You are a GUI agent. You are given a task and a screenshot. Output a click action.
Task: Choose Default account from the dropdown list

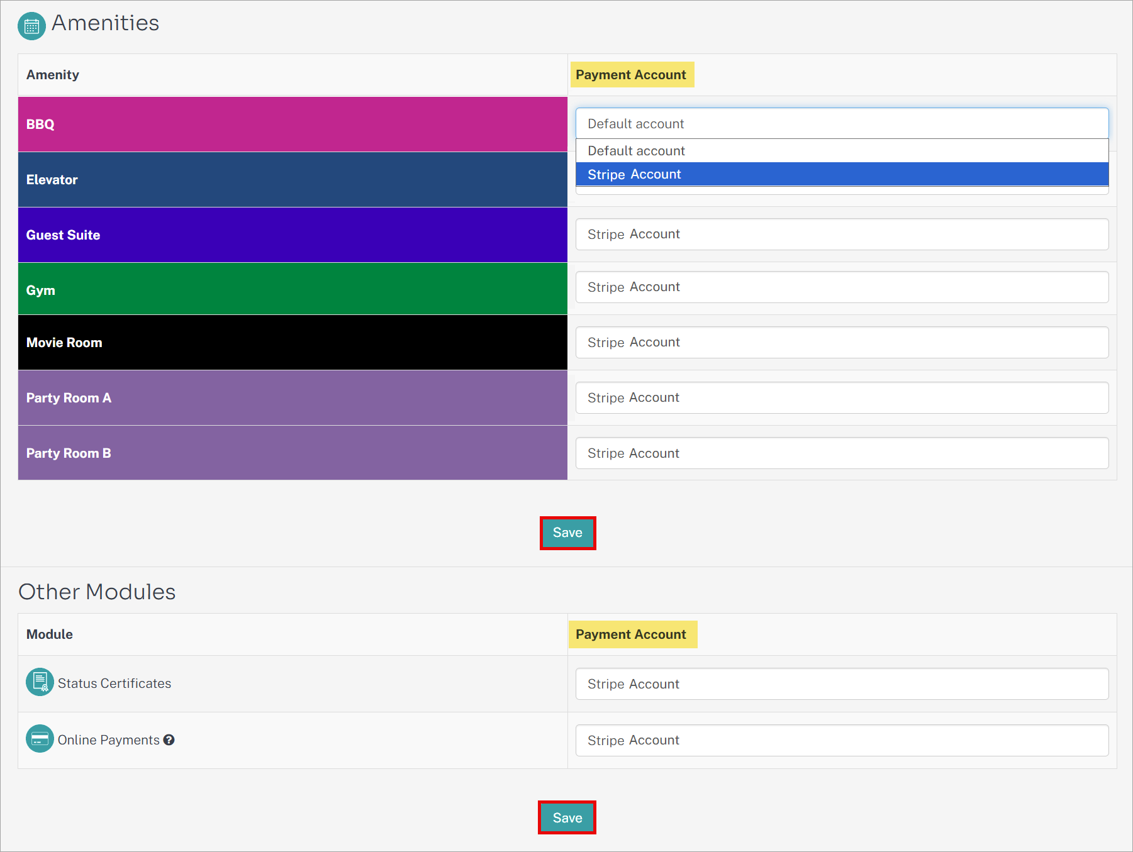click(842, 151)
